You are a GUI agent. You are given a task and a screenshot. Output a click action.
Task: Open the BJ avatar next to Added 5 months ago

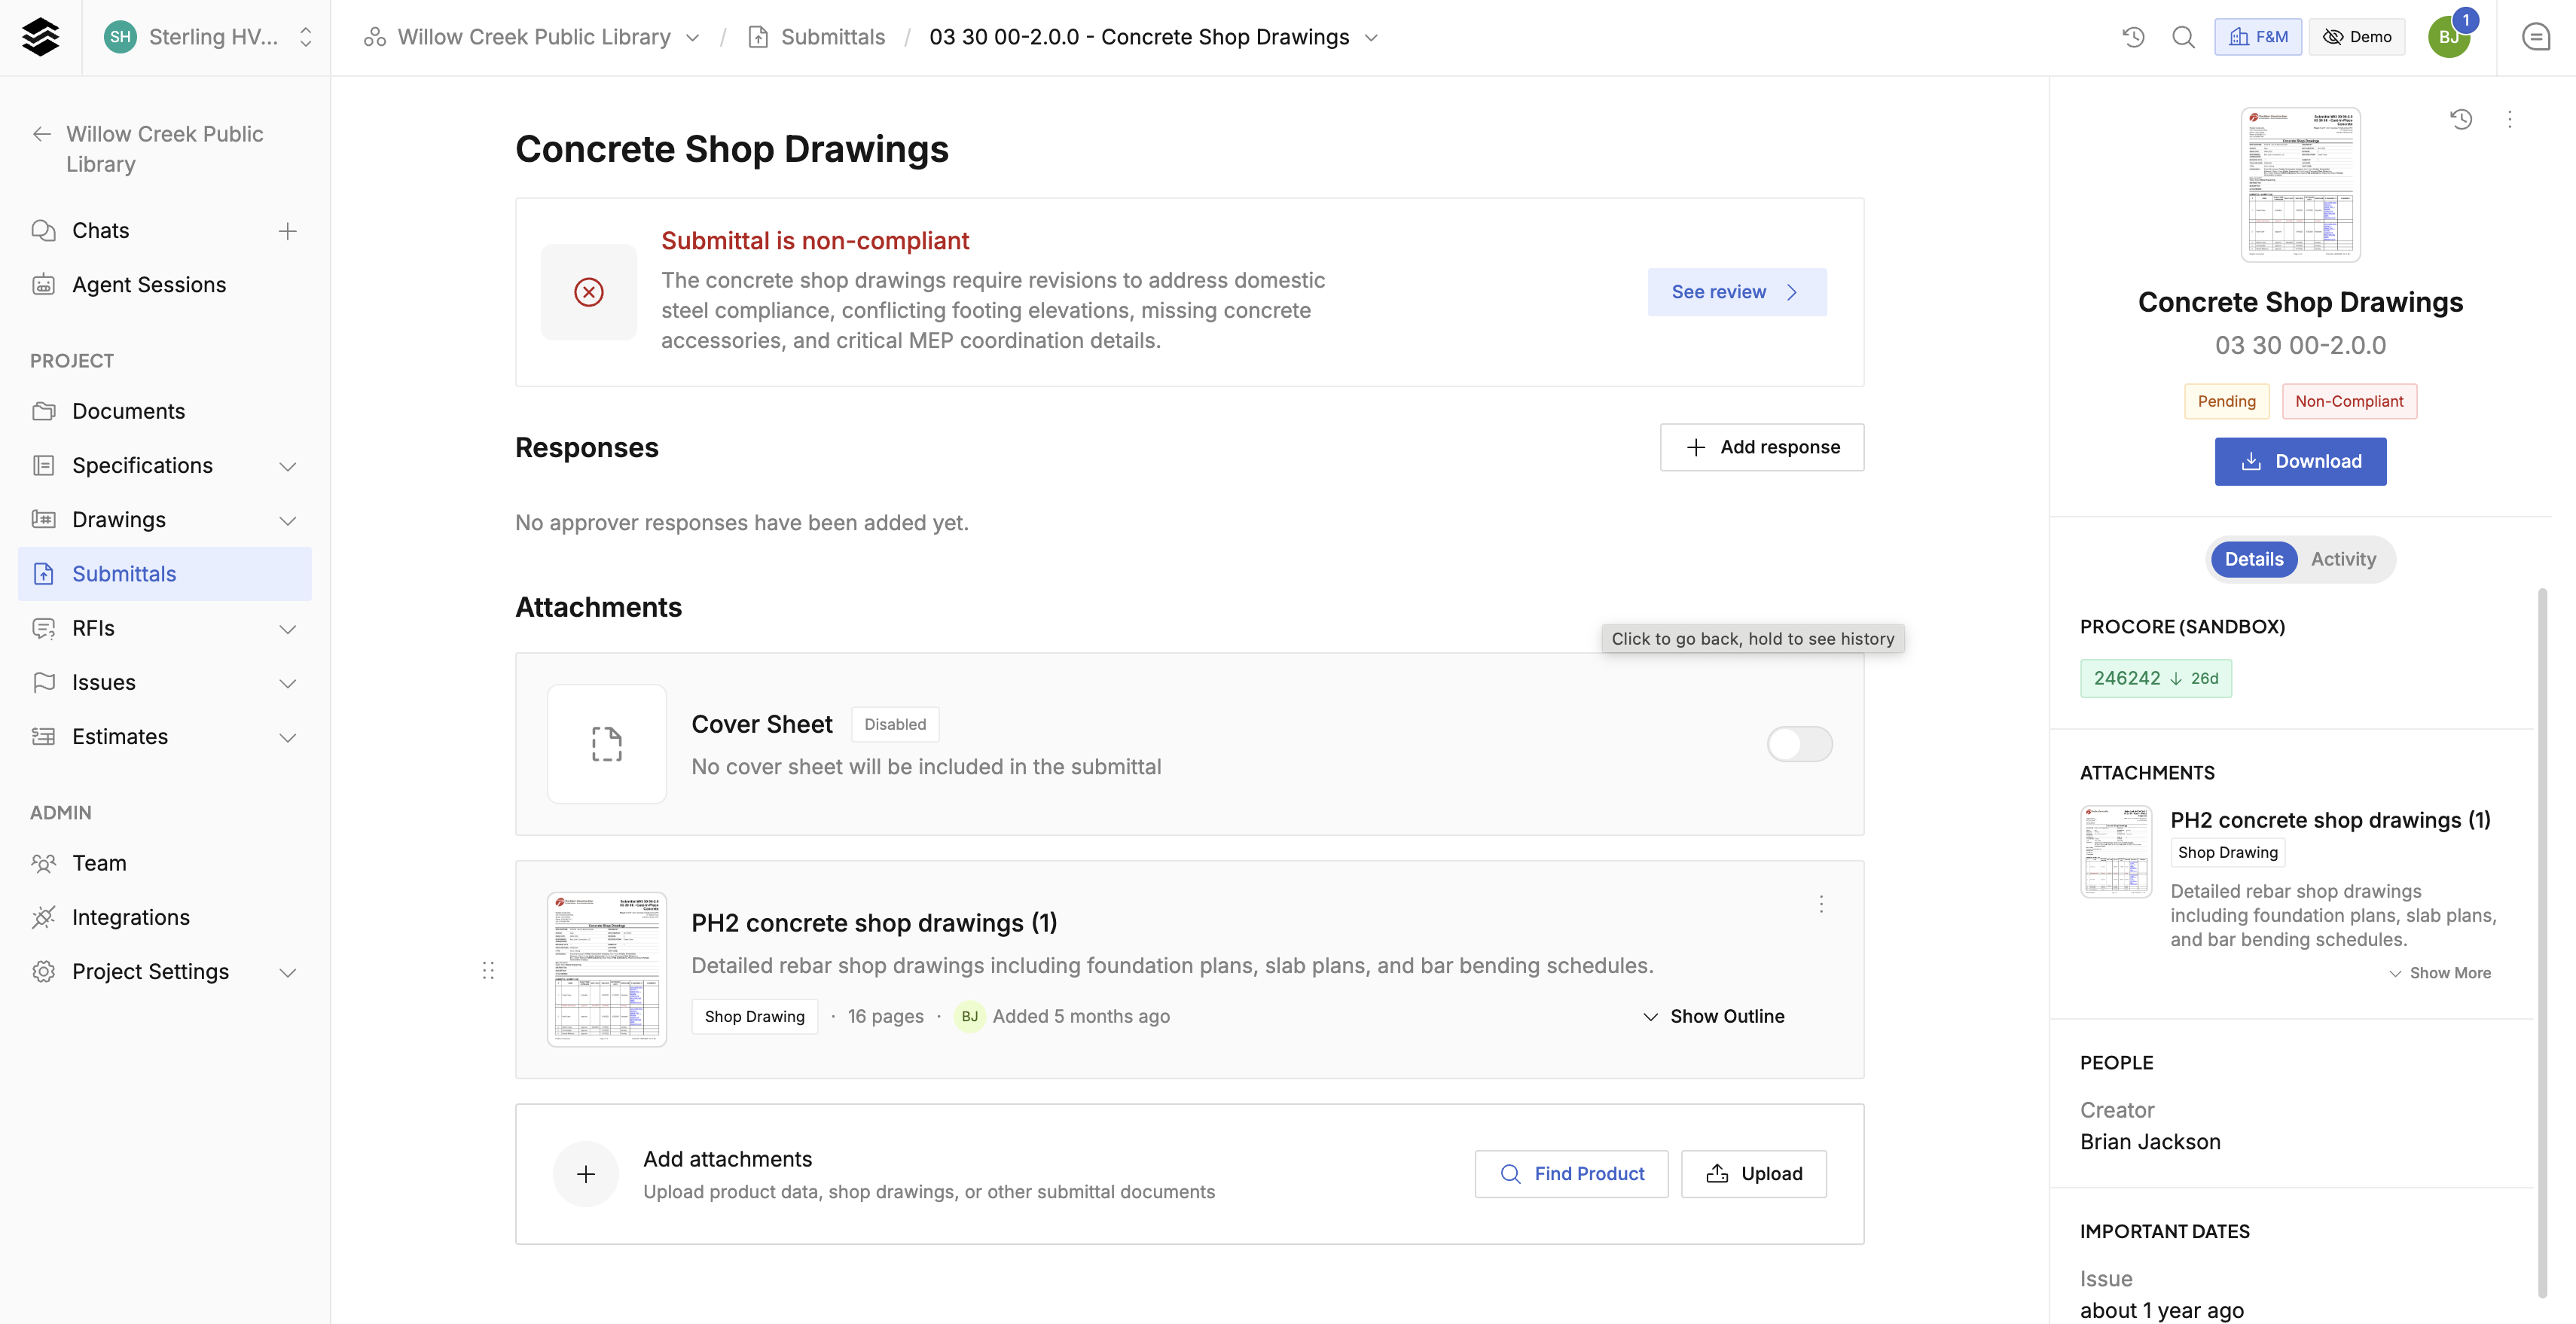[x=969, y=1016]
